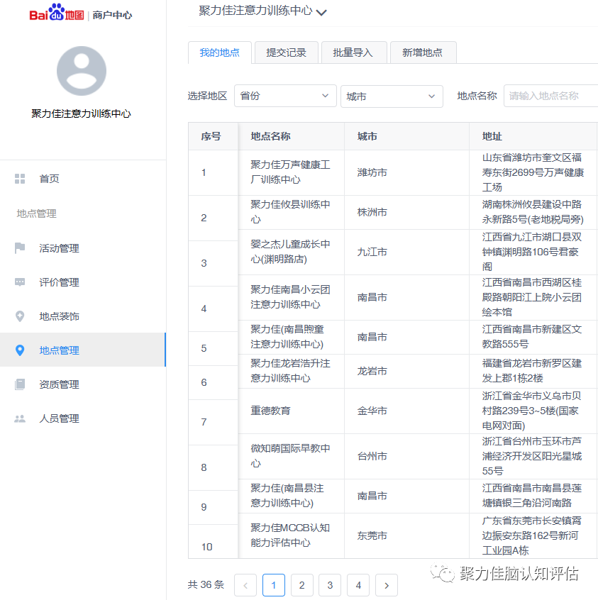Screen dimensions: 598x600
Task: Go to pagination page 3
Action: point(330,585)
